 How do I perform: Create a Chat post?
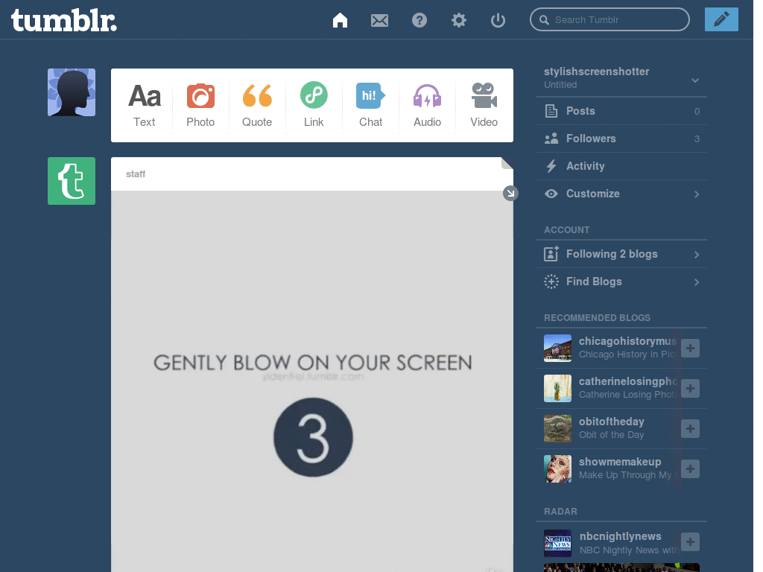370,105
